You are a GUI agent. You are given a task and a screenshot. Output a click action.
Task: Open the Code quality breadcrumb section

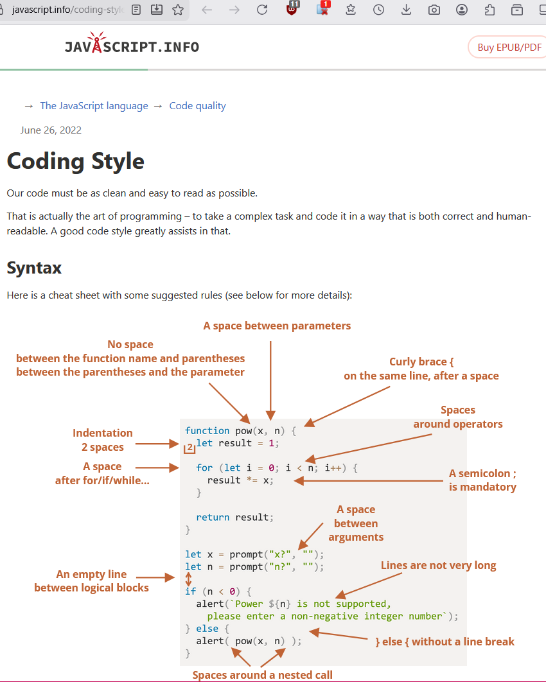(197, 105)
